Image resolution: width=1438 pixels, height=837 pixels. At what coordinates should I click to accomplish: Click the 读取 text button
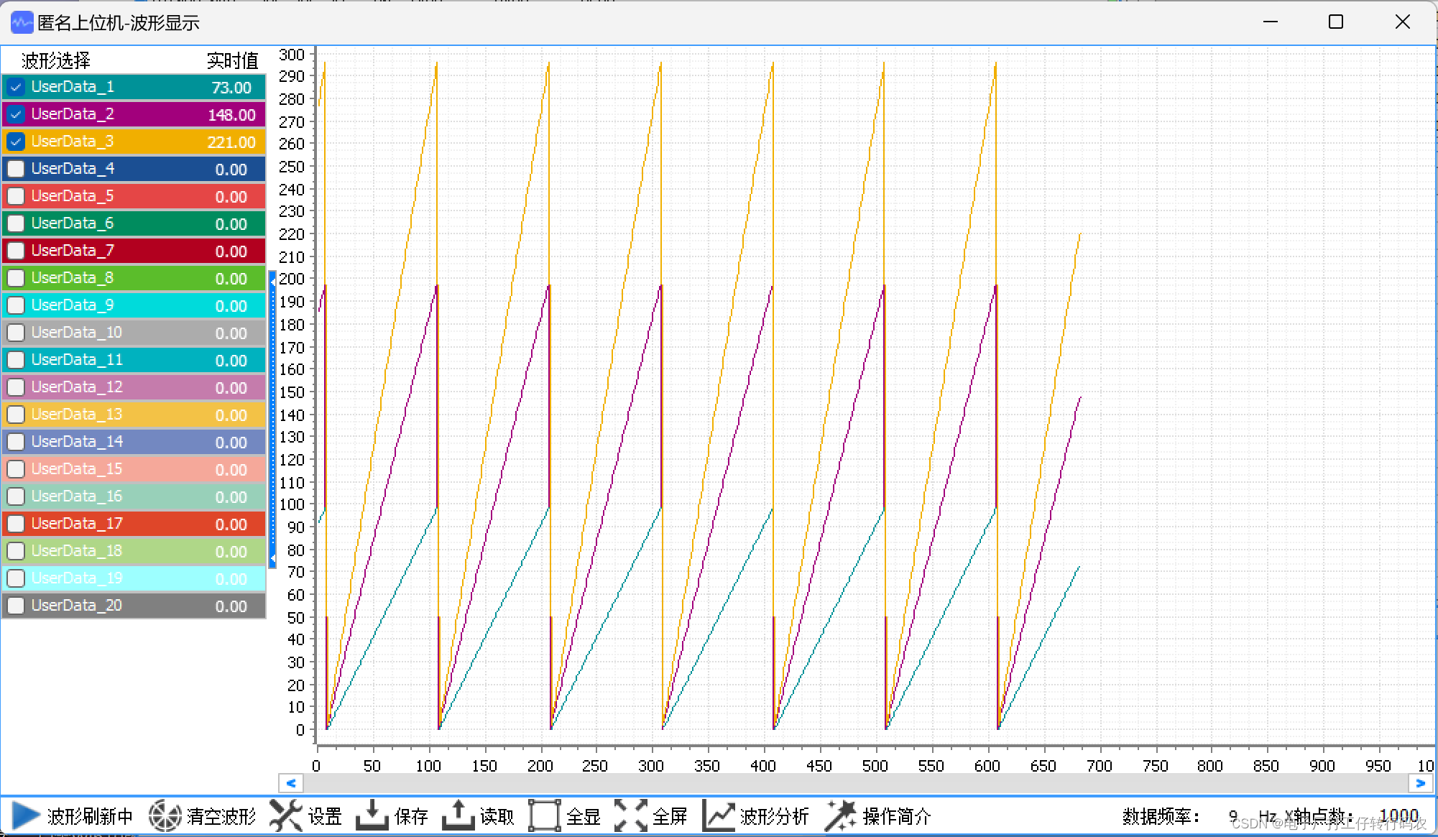click(x=497, y=817)
